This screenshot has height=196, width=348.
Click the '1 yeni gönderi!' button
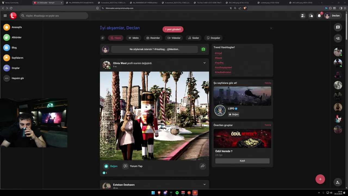pos(173,29)
